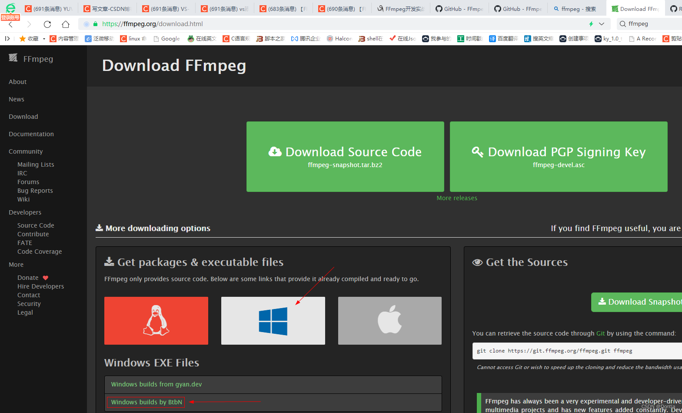682x413 pixels.
Task: Open the Contribute sidebar link
Action: 33,234
